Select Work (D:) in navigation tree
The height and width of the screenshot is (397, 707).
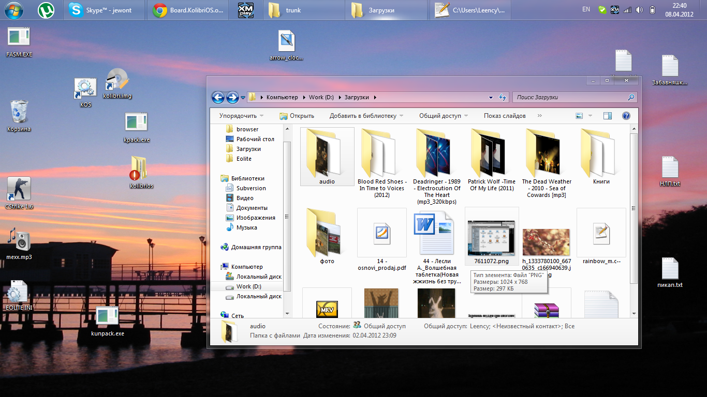[x=248, y=286]
